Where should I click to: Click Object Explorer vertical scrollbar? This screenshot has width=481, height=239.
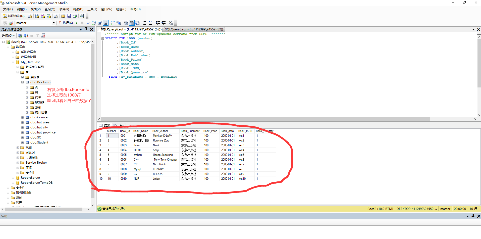pos(92,121)
